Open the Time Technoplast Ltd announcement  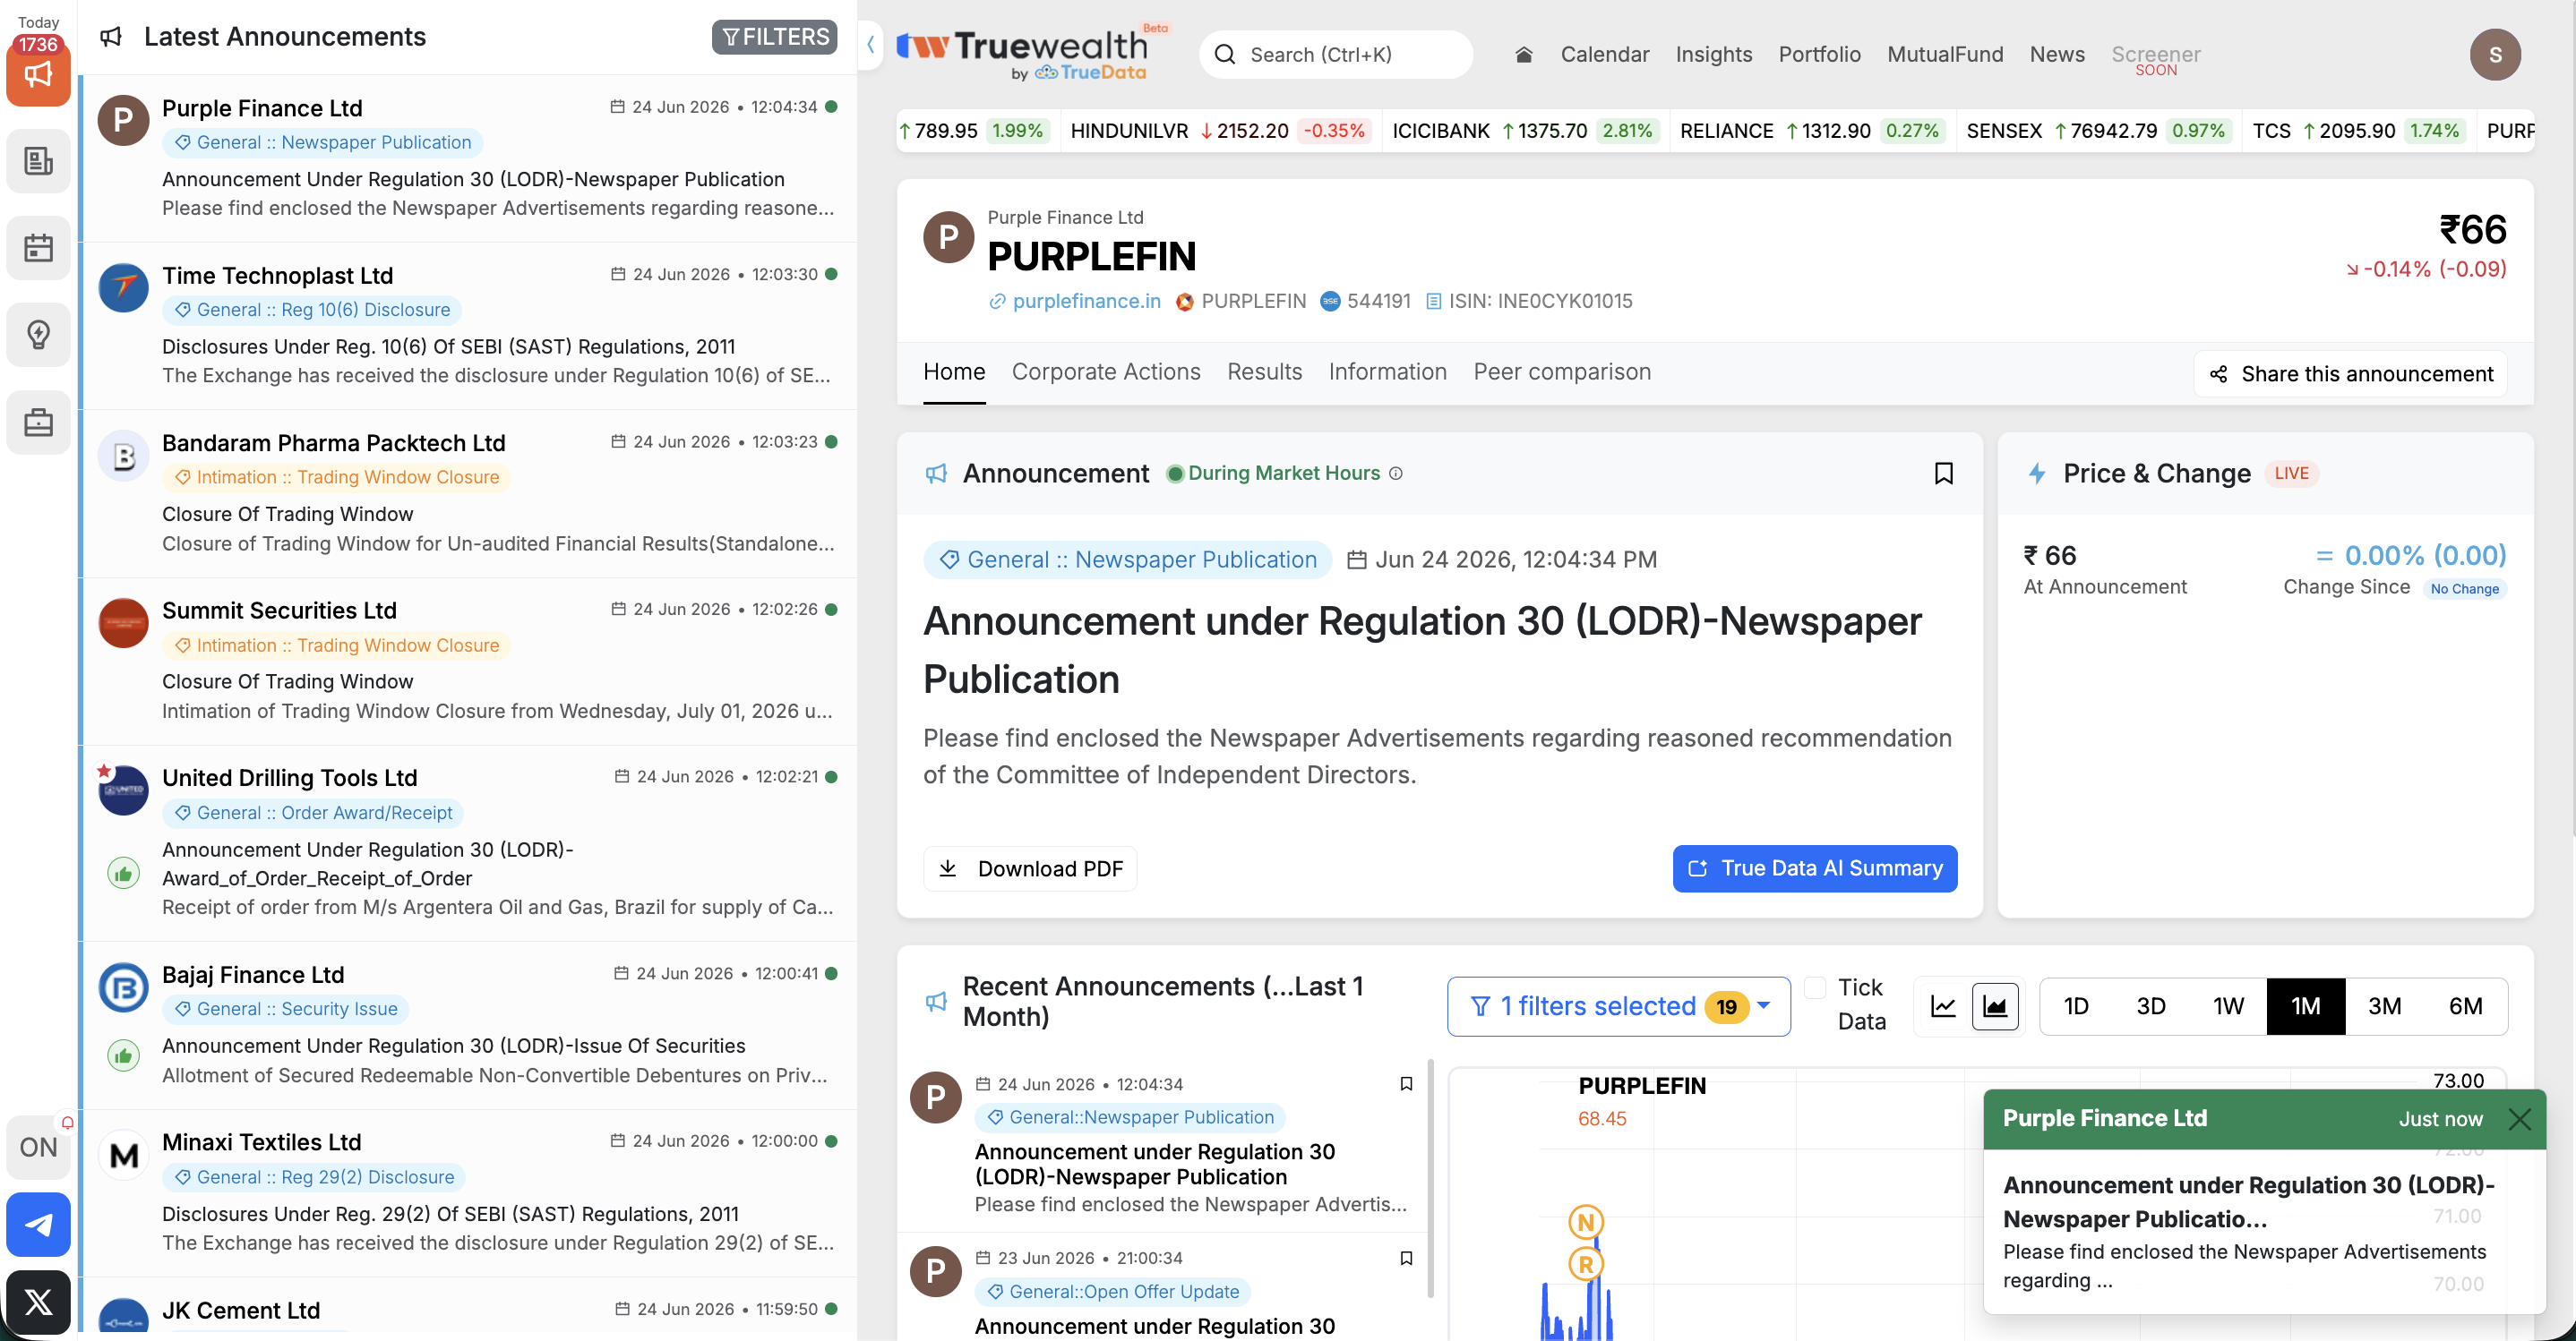(x=468, y=325)
